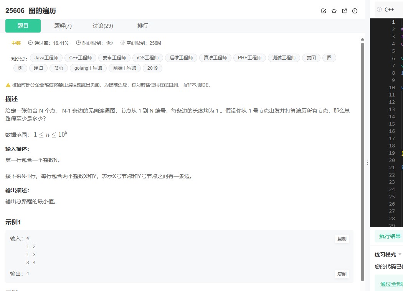Screen dimensions: 403x291
Task: Click the 复制 button for the sample input
Action: pyautogui.click(x=341, y=239)
